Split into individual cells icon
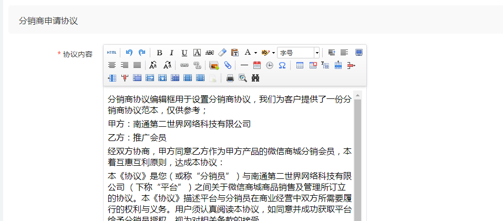The image size is (503, 221). (175, 78)
